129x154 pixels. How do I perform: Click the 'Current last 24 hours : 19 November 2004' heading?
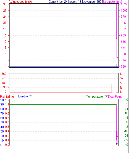(x=76, y=2)
